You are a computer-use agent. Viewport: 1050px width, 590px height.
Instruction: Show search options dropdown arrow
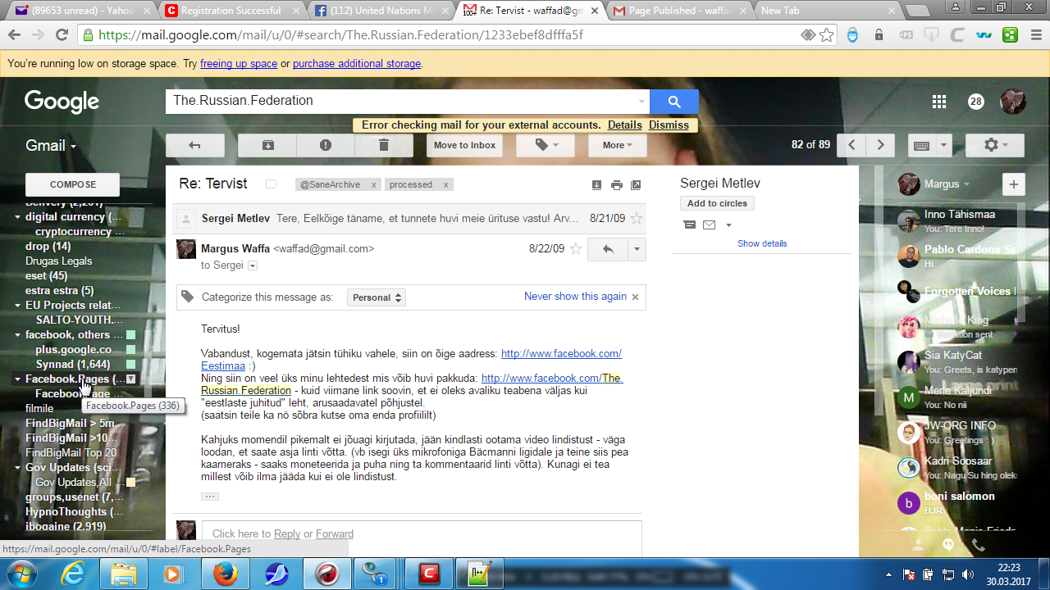(x=641, y=102)
